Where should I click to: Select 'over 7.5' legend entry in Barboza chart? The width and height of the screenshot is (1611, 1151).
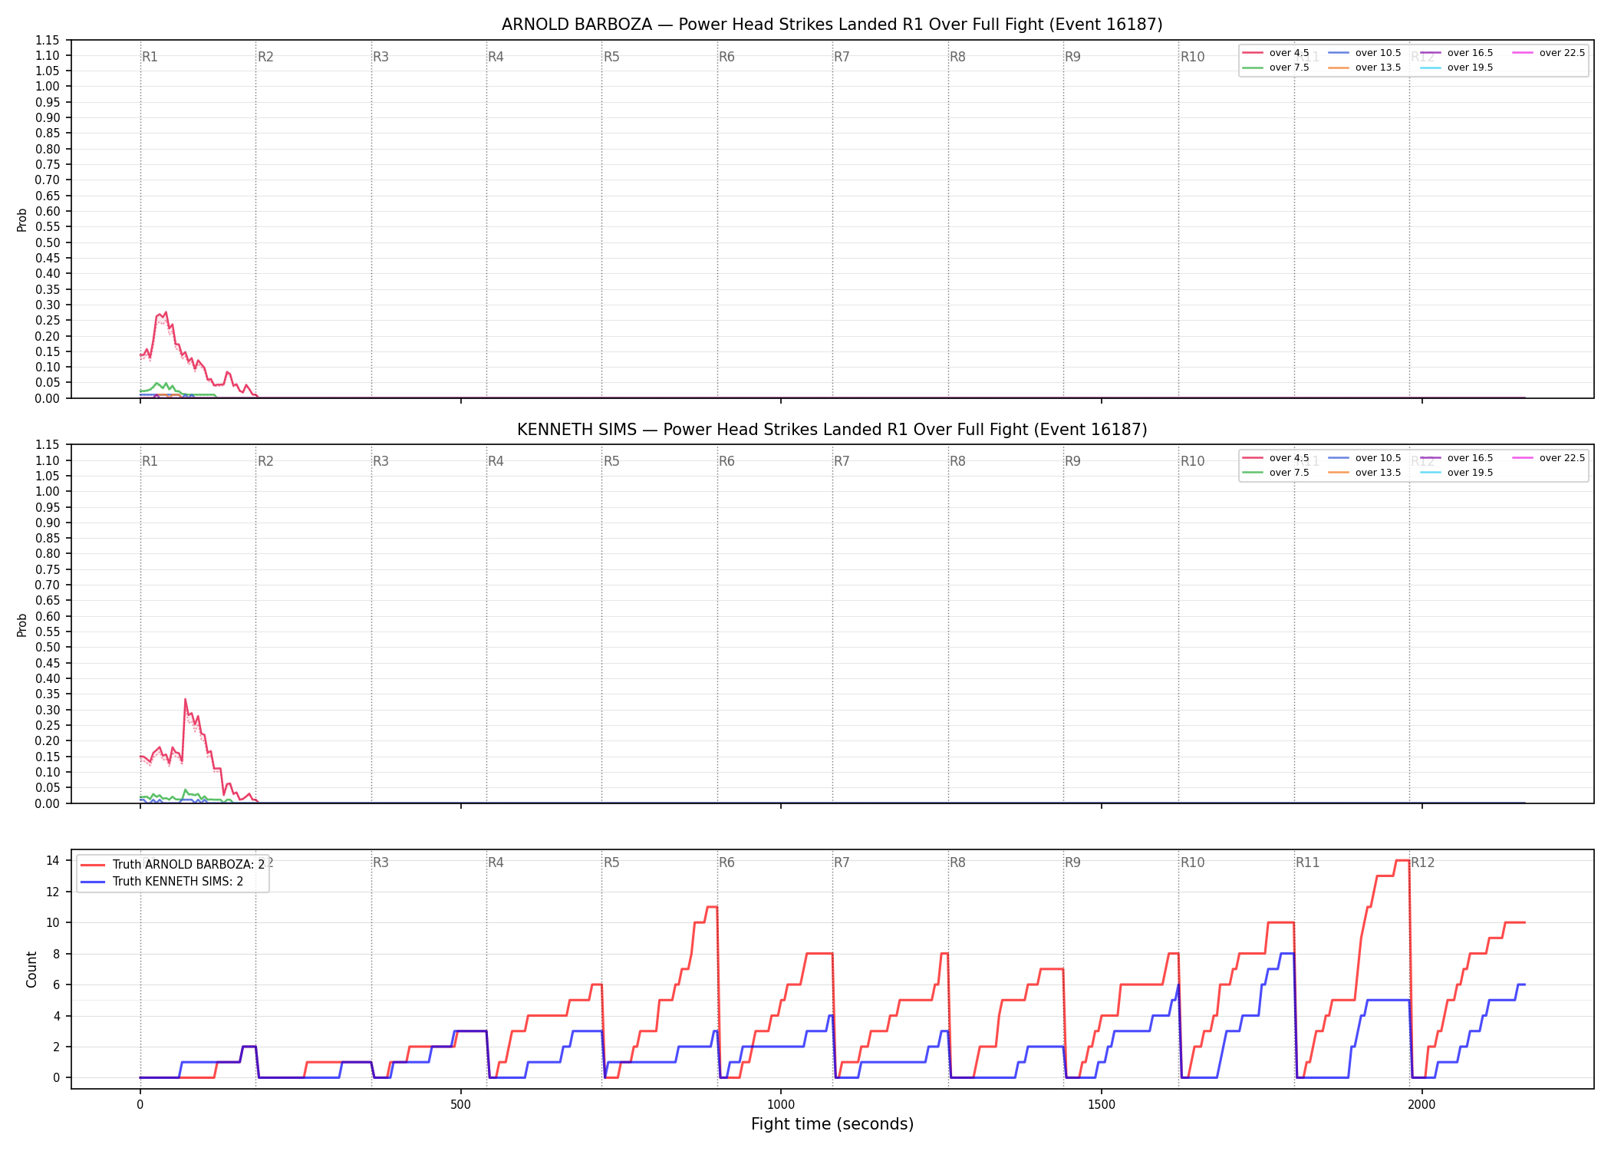click(x=1276, y=68)
